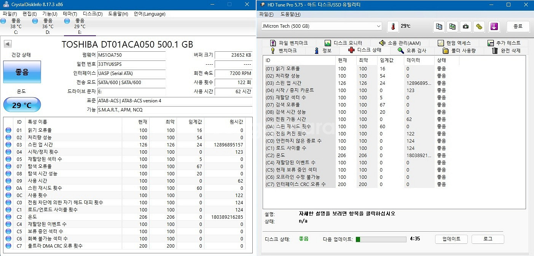Click the purple down-arrow minimize-to-tray icon
Screen dimensions: 534x256
(x=494, y=27)
